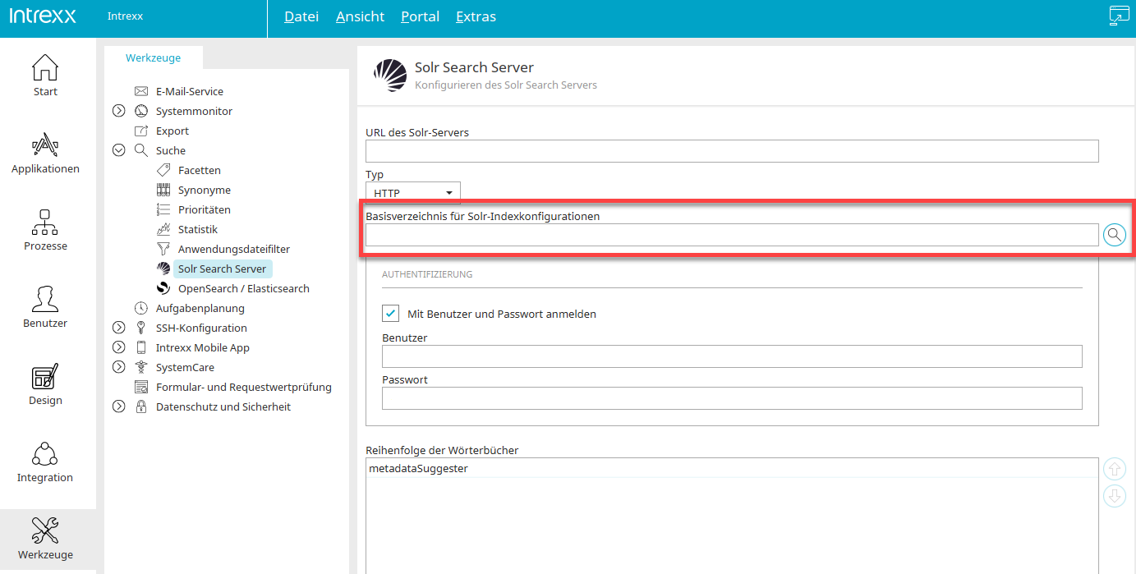Open the Design module
This screenshot has width=1136, height=574.
[x=45, y=385]
